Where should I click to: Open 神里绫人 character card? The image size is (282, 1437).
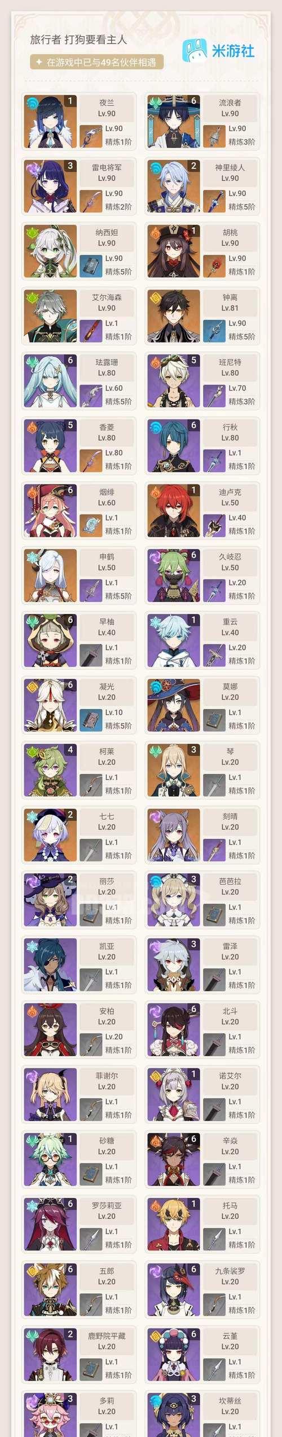pos(202,186)
